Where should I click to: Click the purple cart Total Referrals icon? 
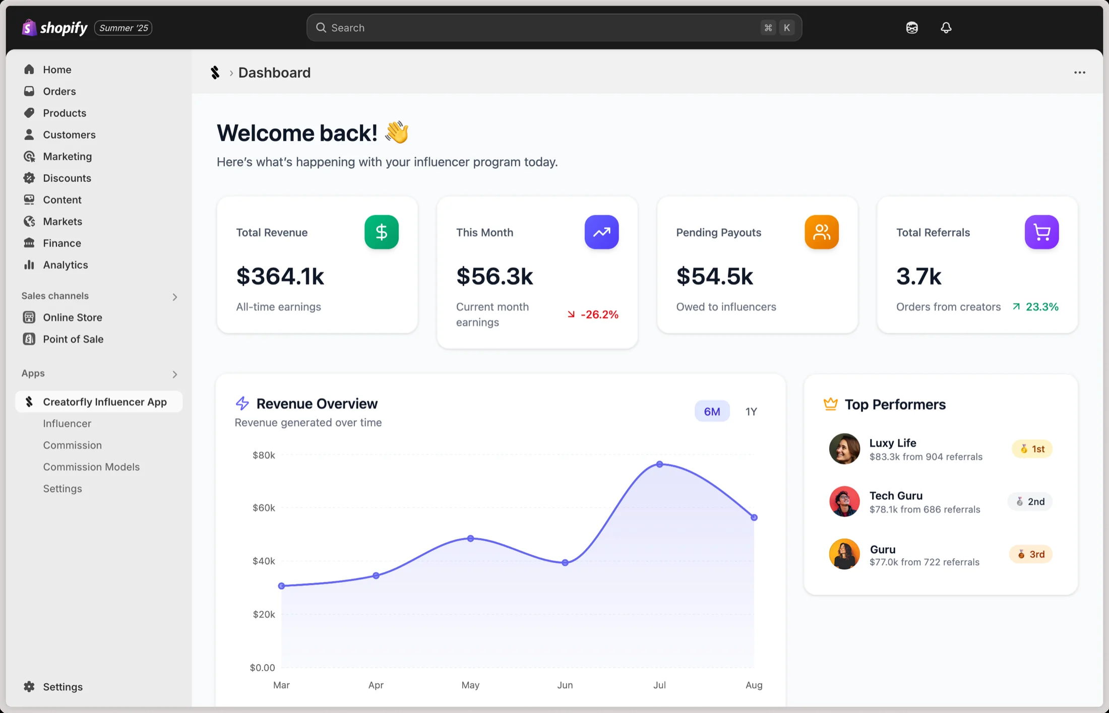pyautogui.click(x=1041, y=232)
